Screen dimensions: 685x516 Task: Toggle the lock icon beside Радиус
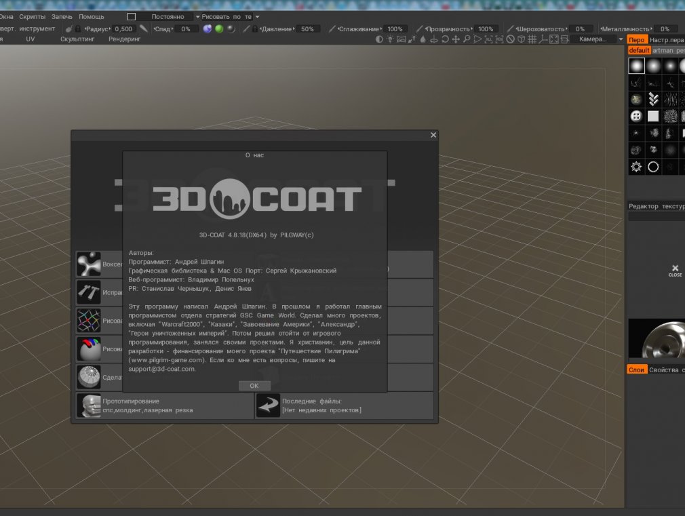[x=78, y=29]
